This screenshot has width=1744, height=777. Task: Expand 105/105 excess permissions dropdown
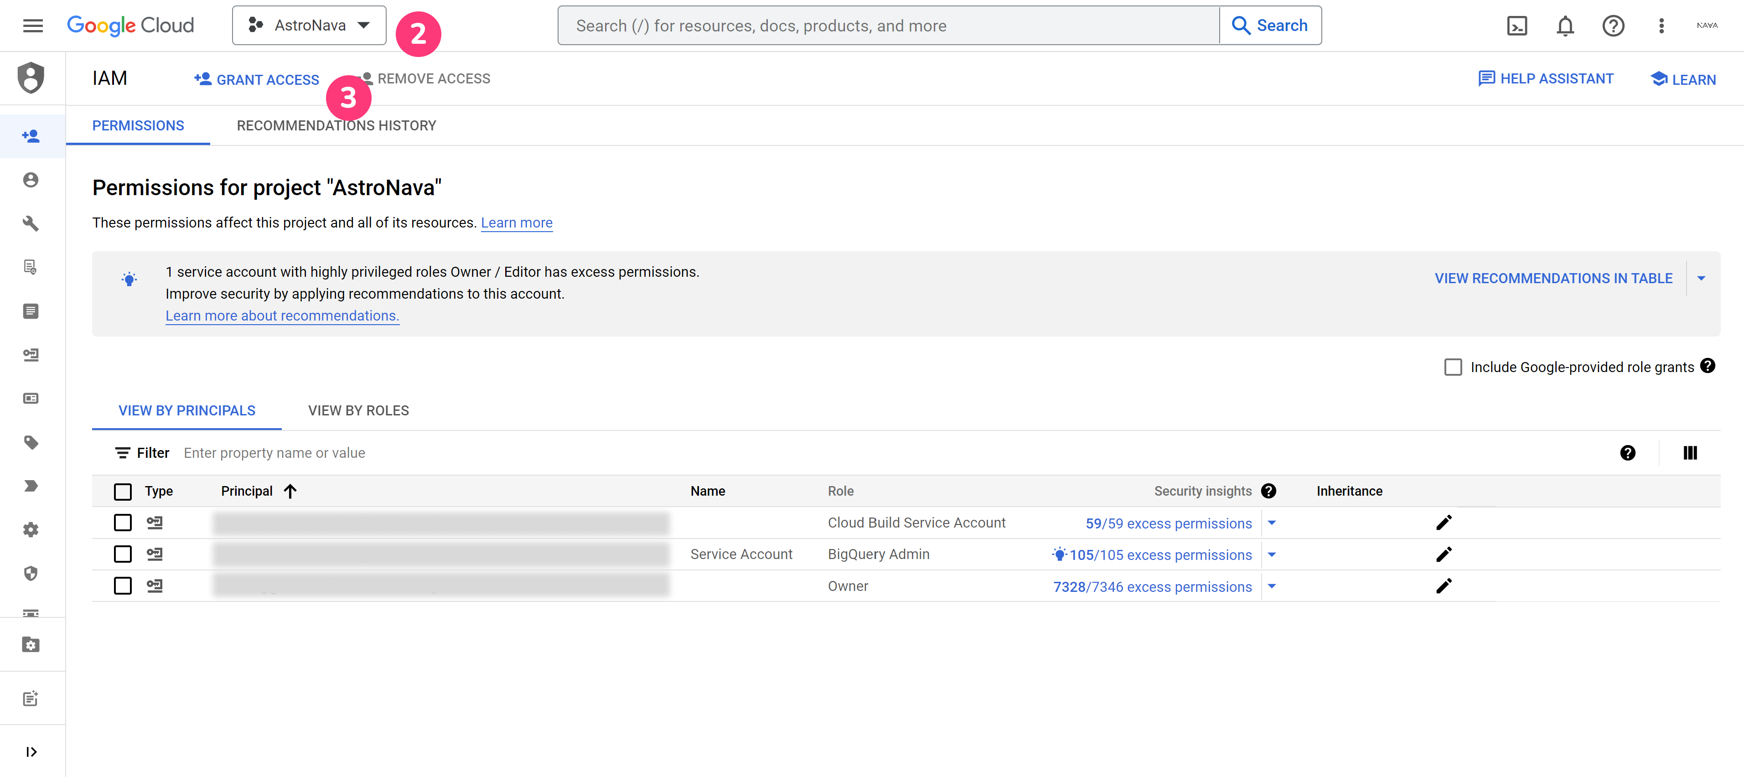pyautogui.click(x=1272, y=554)
